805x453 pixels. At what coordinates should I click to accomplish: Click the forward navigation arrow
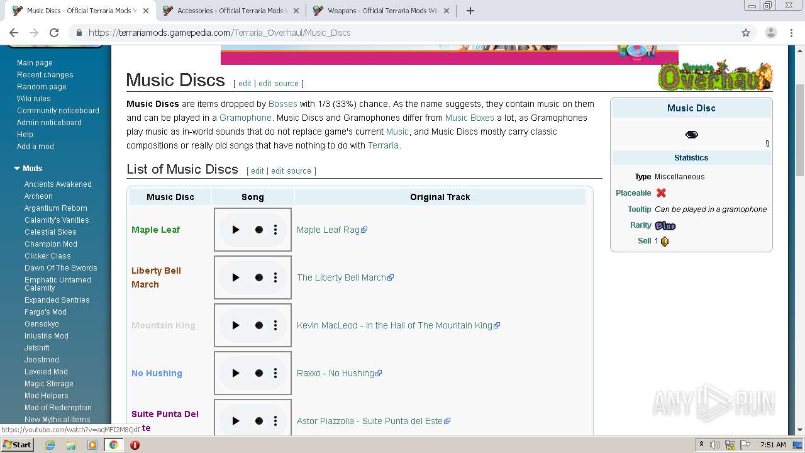click(34, 33)
